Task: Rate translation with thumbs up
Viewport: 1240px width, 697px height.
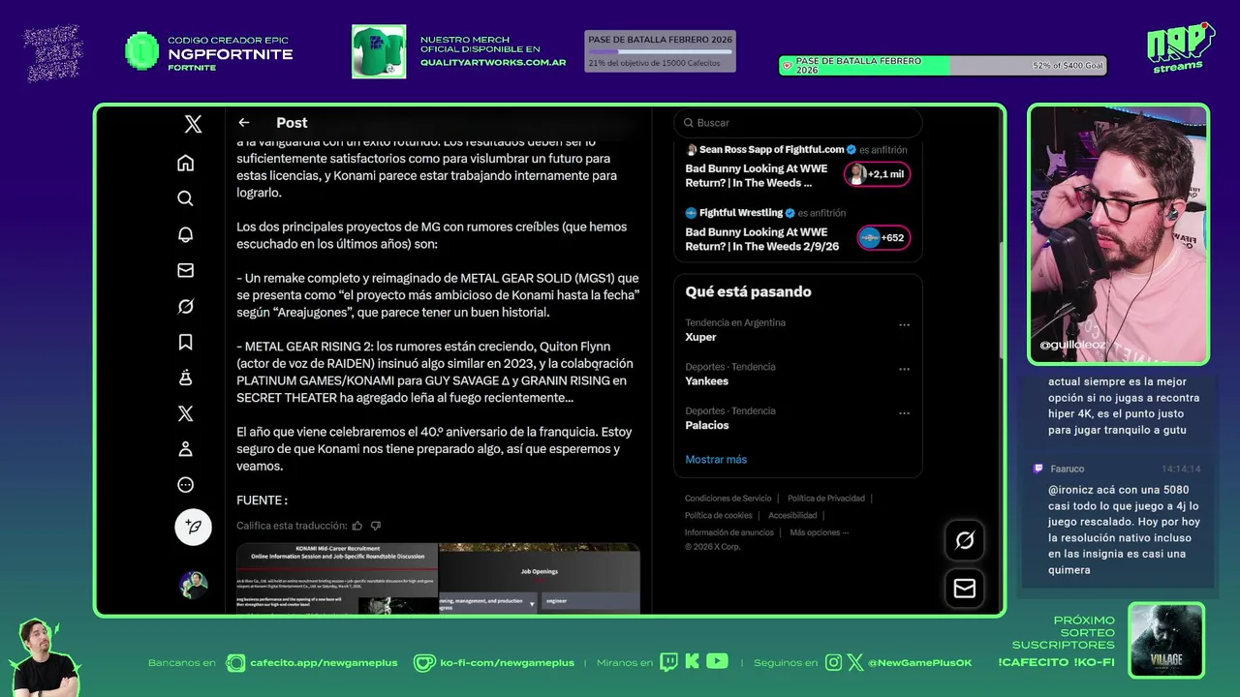Action: coord(357,526)
